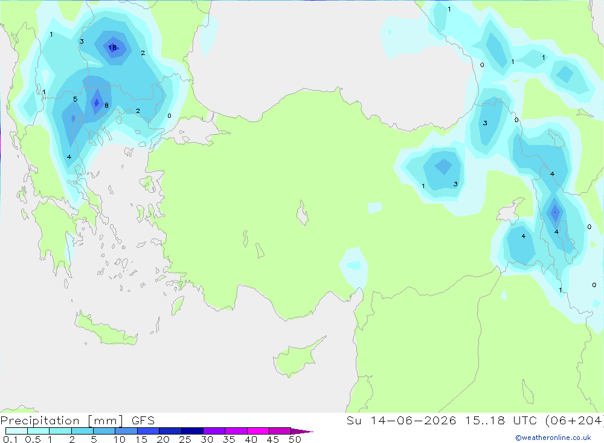
Task: Click the 35–40 mm violet legend swatch
Action: tap(236, 431)
